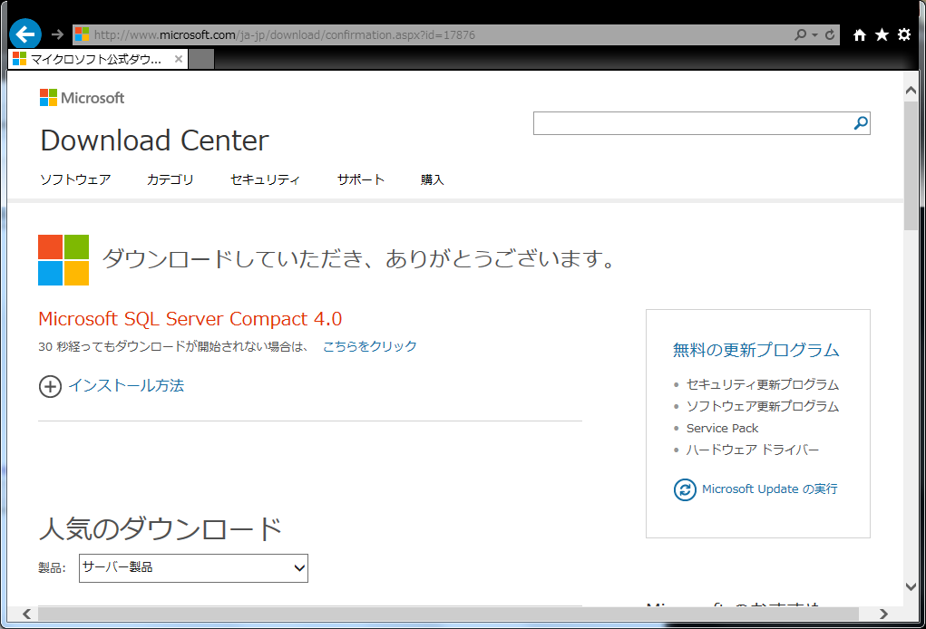
Task: Select the セキュリティ navigation menu
Action: [x=265, y=179]
